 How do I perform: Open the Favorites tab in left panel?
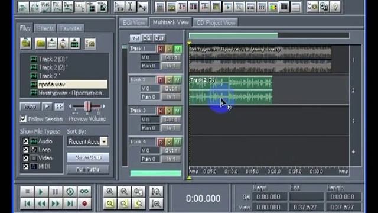pos(71,28)
